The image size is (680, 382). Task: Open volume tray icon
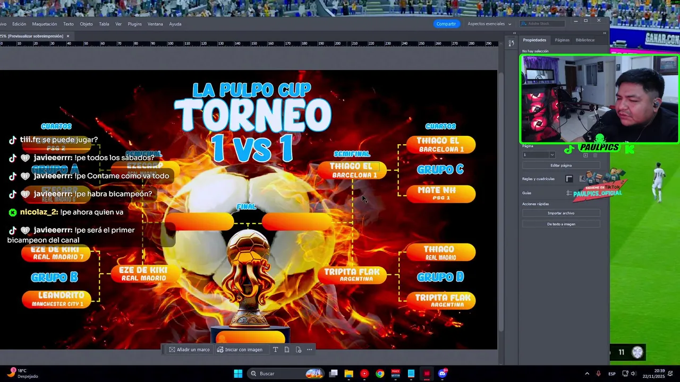pyautogui.click(x=633, y=374)
